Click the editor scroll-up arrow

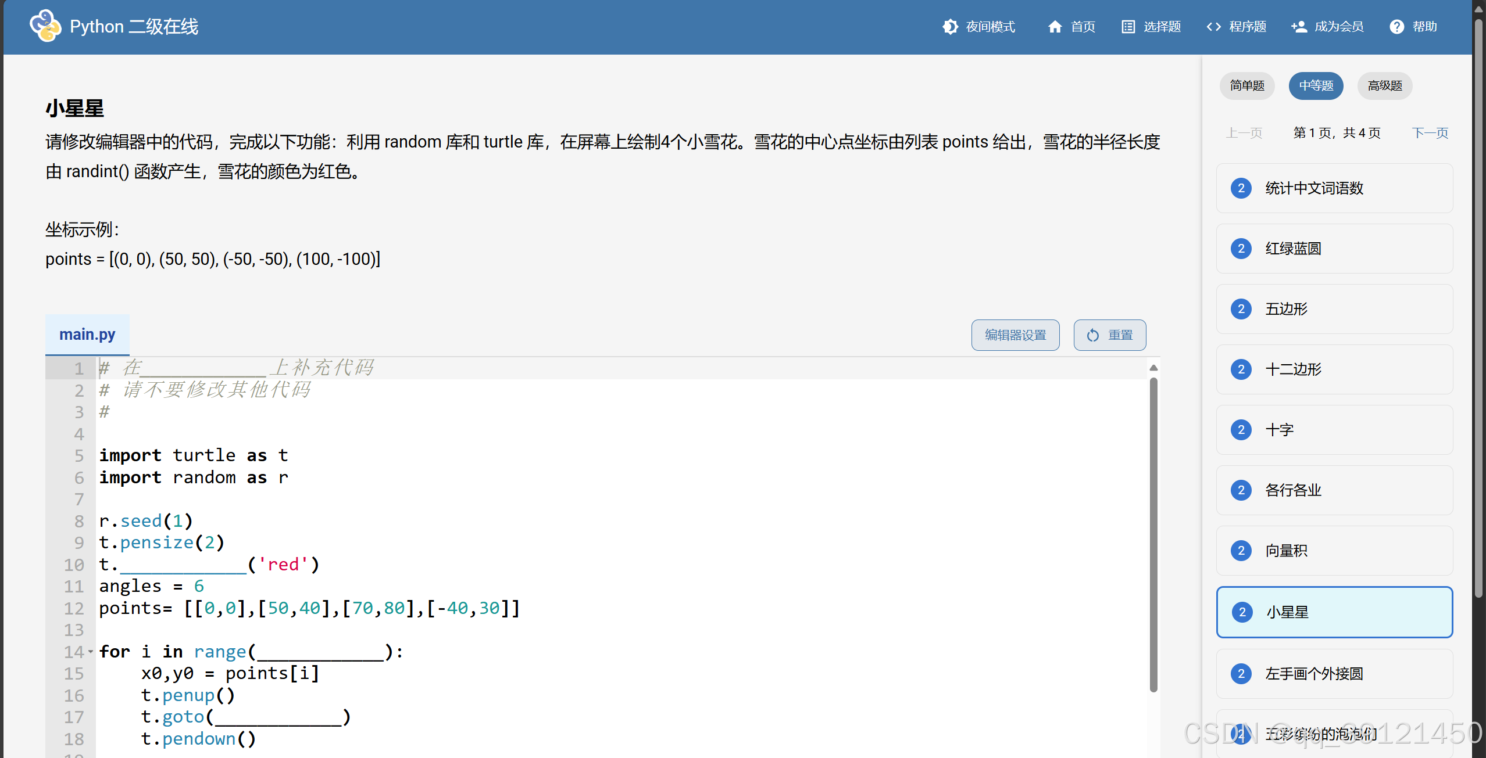[1153, 368]
